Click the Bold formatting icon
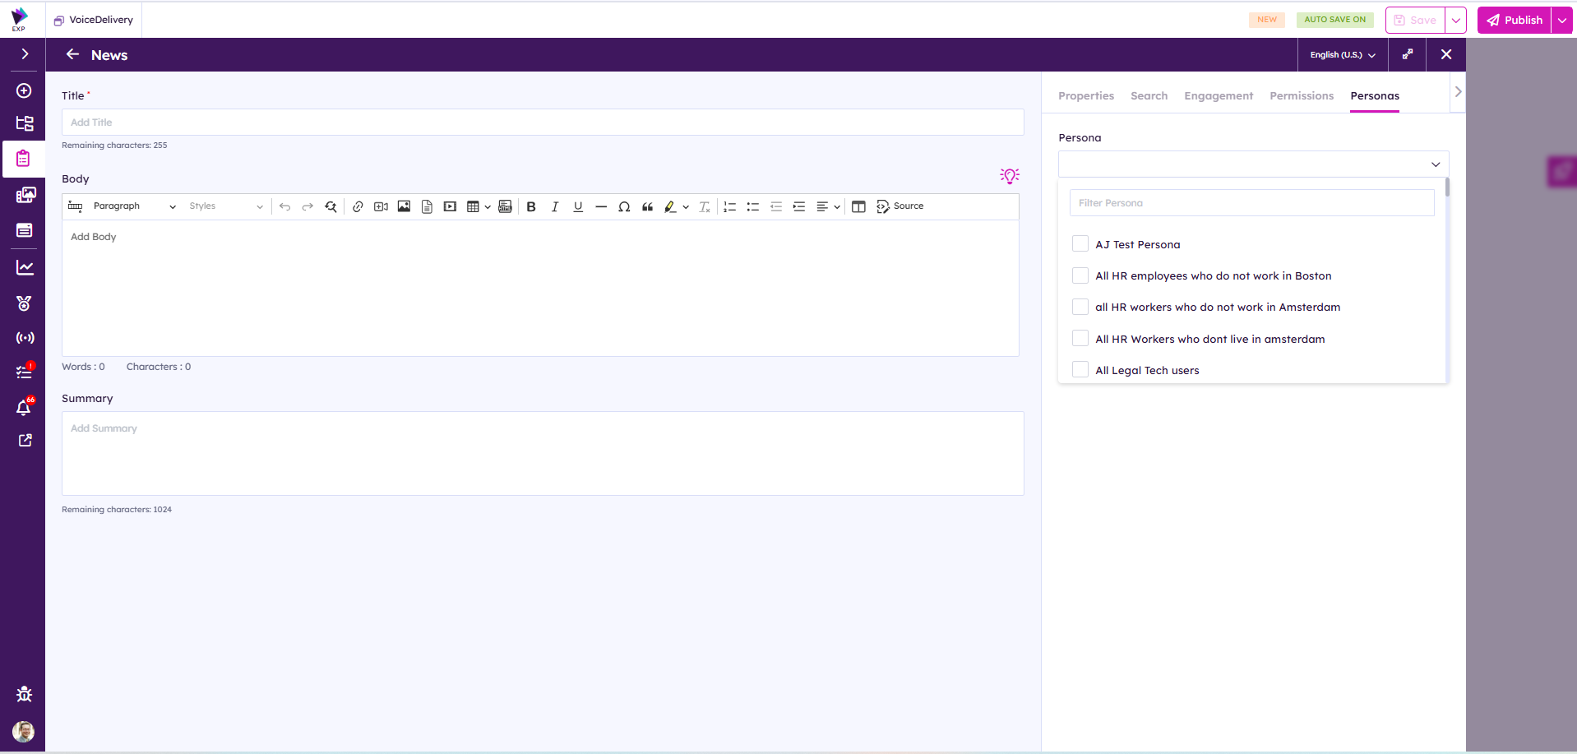 point(531,207)
